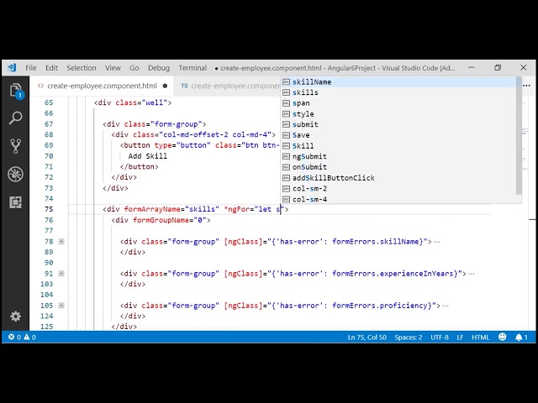Click HTML language mode in status bar
Screen dimensions: 538x403
480,338
